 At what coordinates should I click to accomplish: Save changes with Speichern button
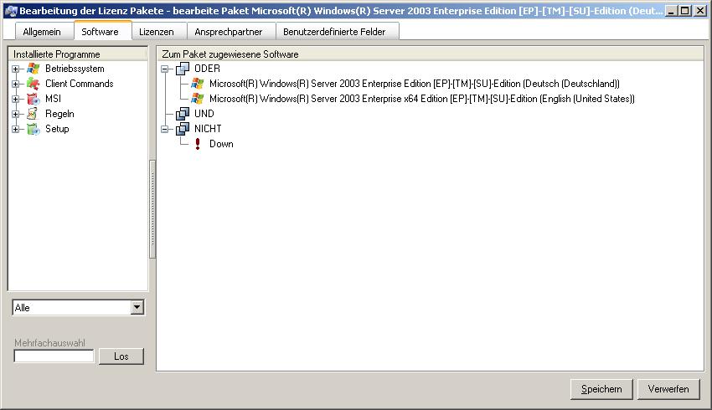[601, 389]
